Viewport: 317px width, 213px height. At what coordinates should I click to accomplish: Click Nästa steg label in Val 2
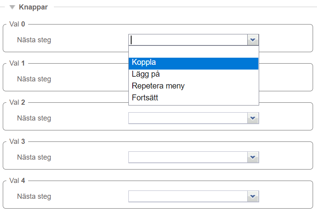(x=34, y=118)
